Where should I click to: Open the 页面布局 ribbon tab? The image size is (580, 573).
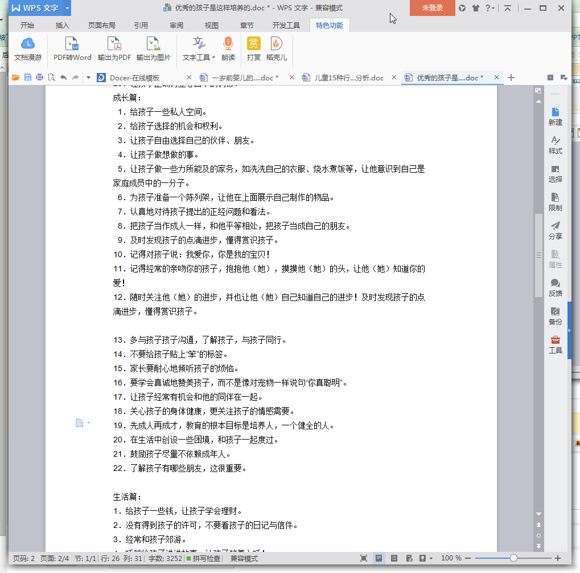pyautogui.click(x=102, y=26)
